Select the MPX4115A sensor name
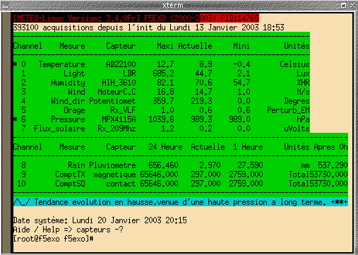Viewport: 358px width, 255px height. click(x=119, y=119)
